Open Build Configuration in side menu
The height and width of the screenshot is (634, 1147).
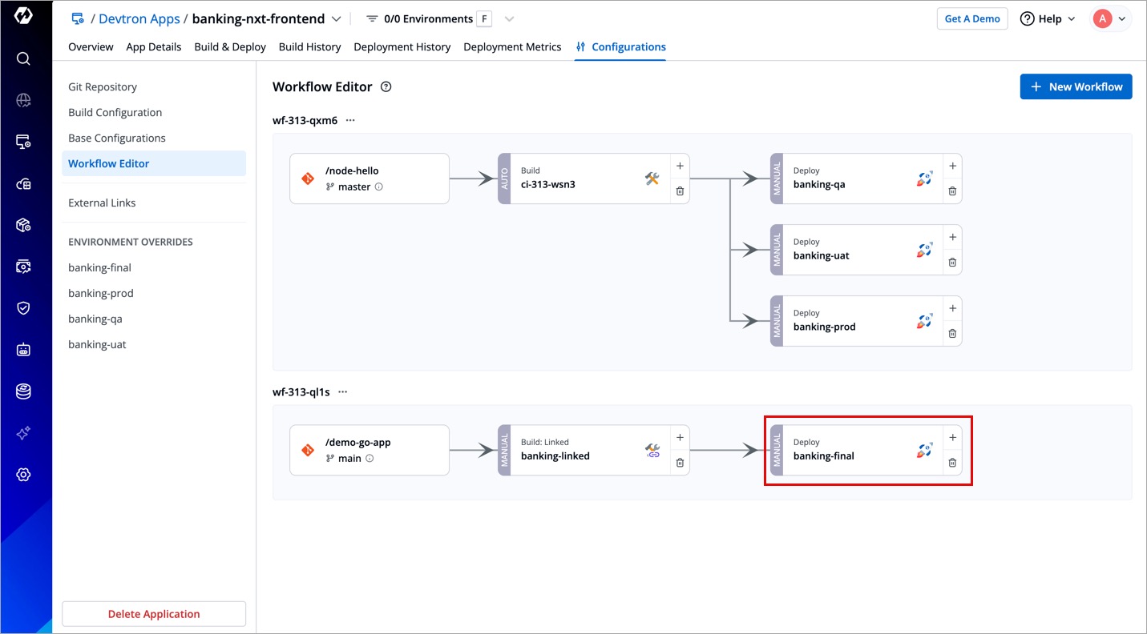(x=115, y=113)
